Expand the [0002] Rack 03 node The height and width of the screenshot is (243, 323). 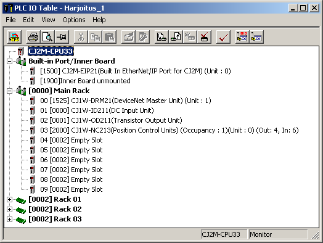(x=9, y=220)
